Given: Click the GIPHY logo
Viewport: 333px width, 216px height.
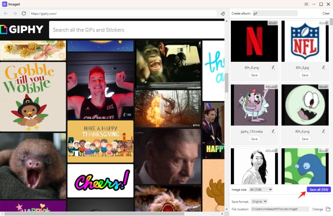Looking at the screenshot, I should [22, 30].
